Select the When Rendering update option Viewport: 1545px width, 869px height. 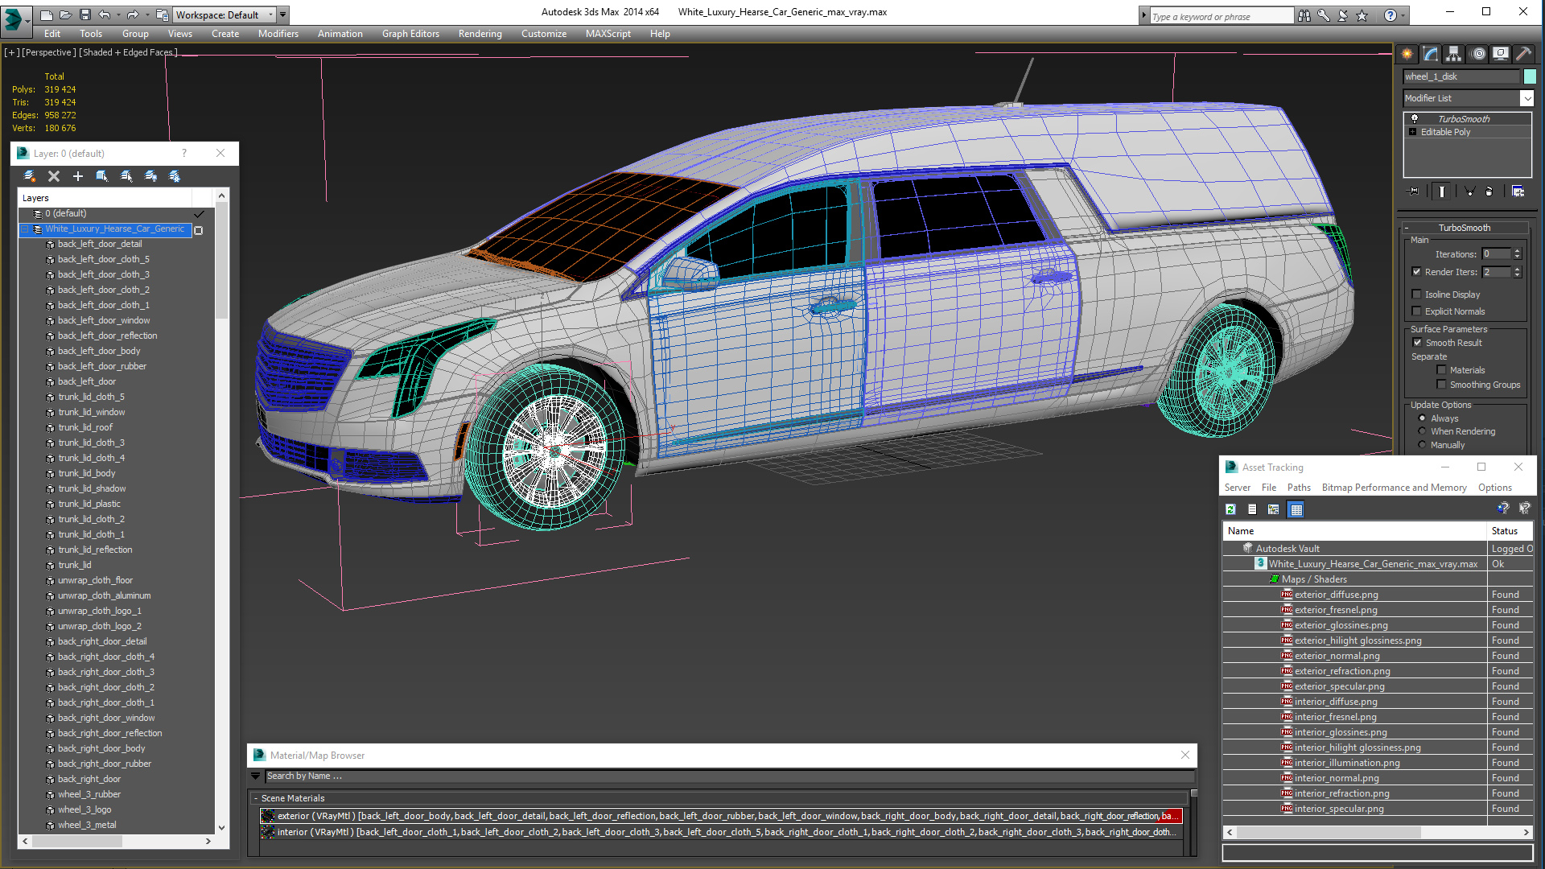coord(1422,431)
